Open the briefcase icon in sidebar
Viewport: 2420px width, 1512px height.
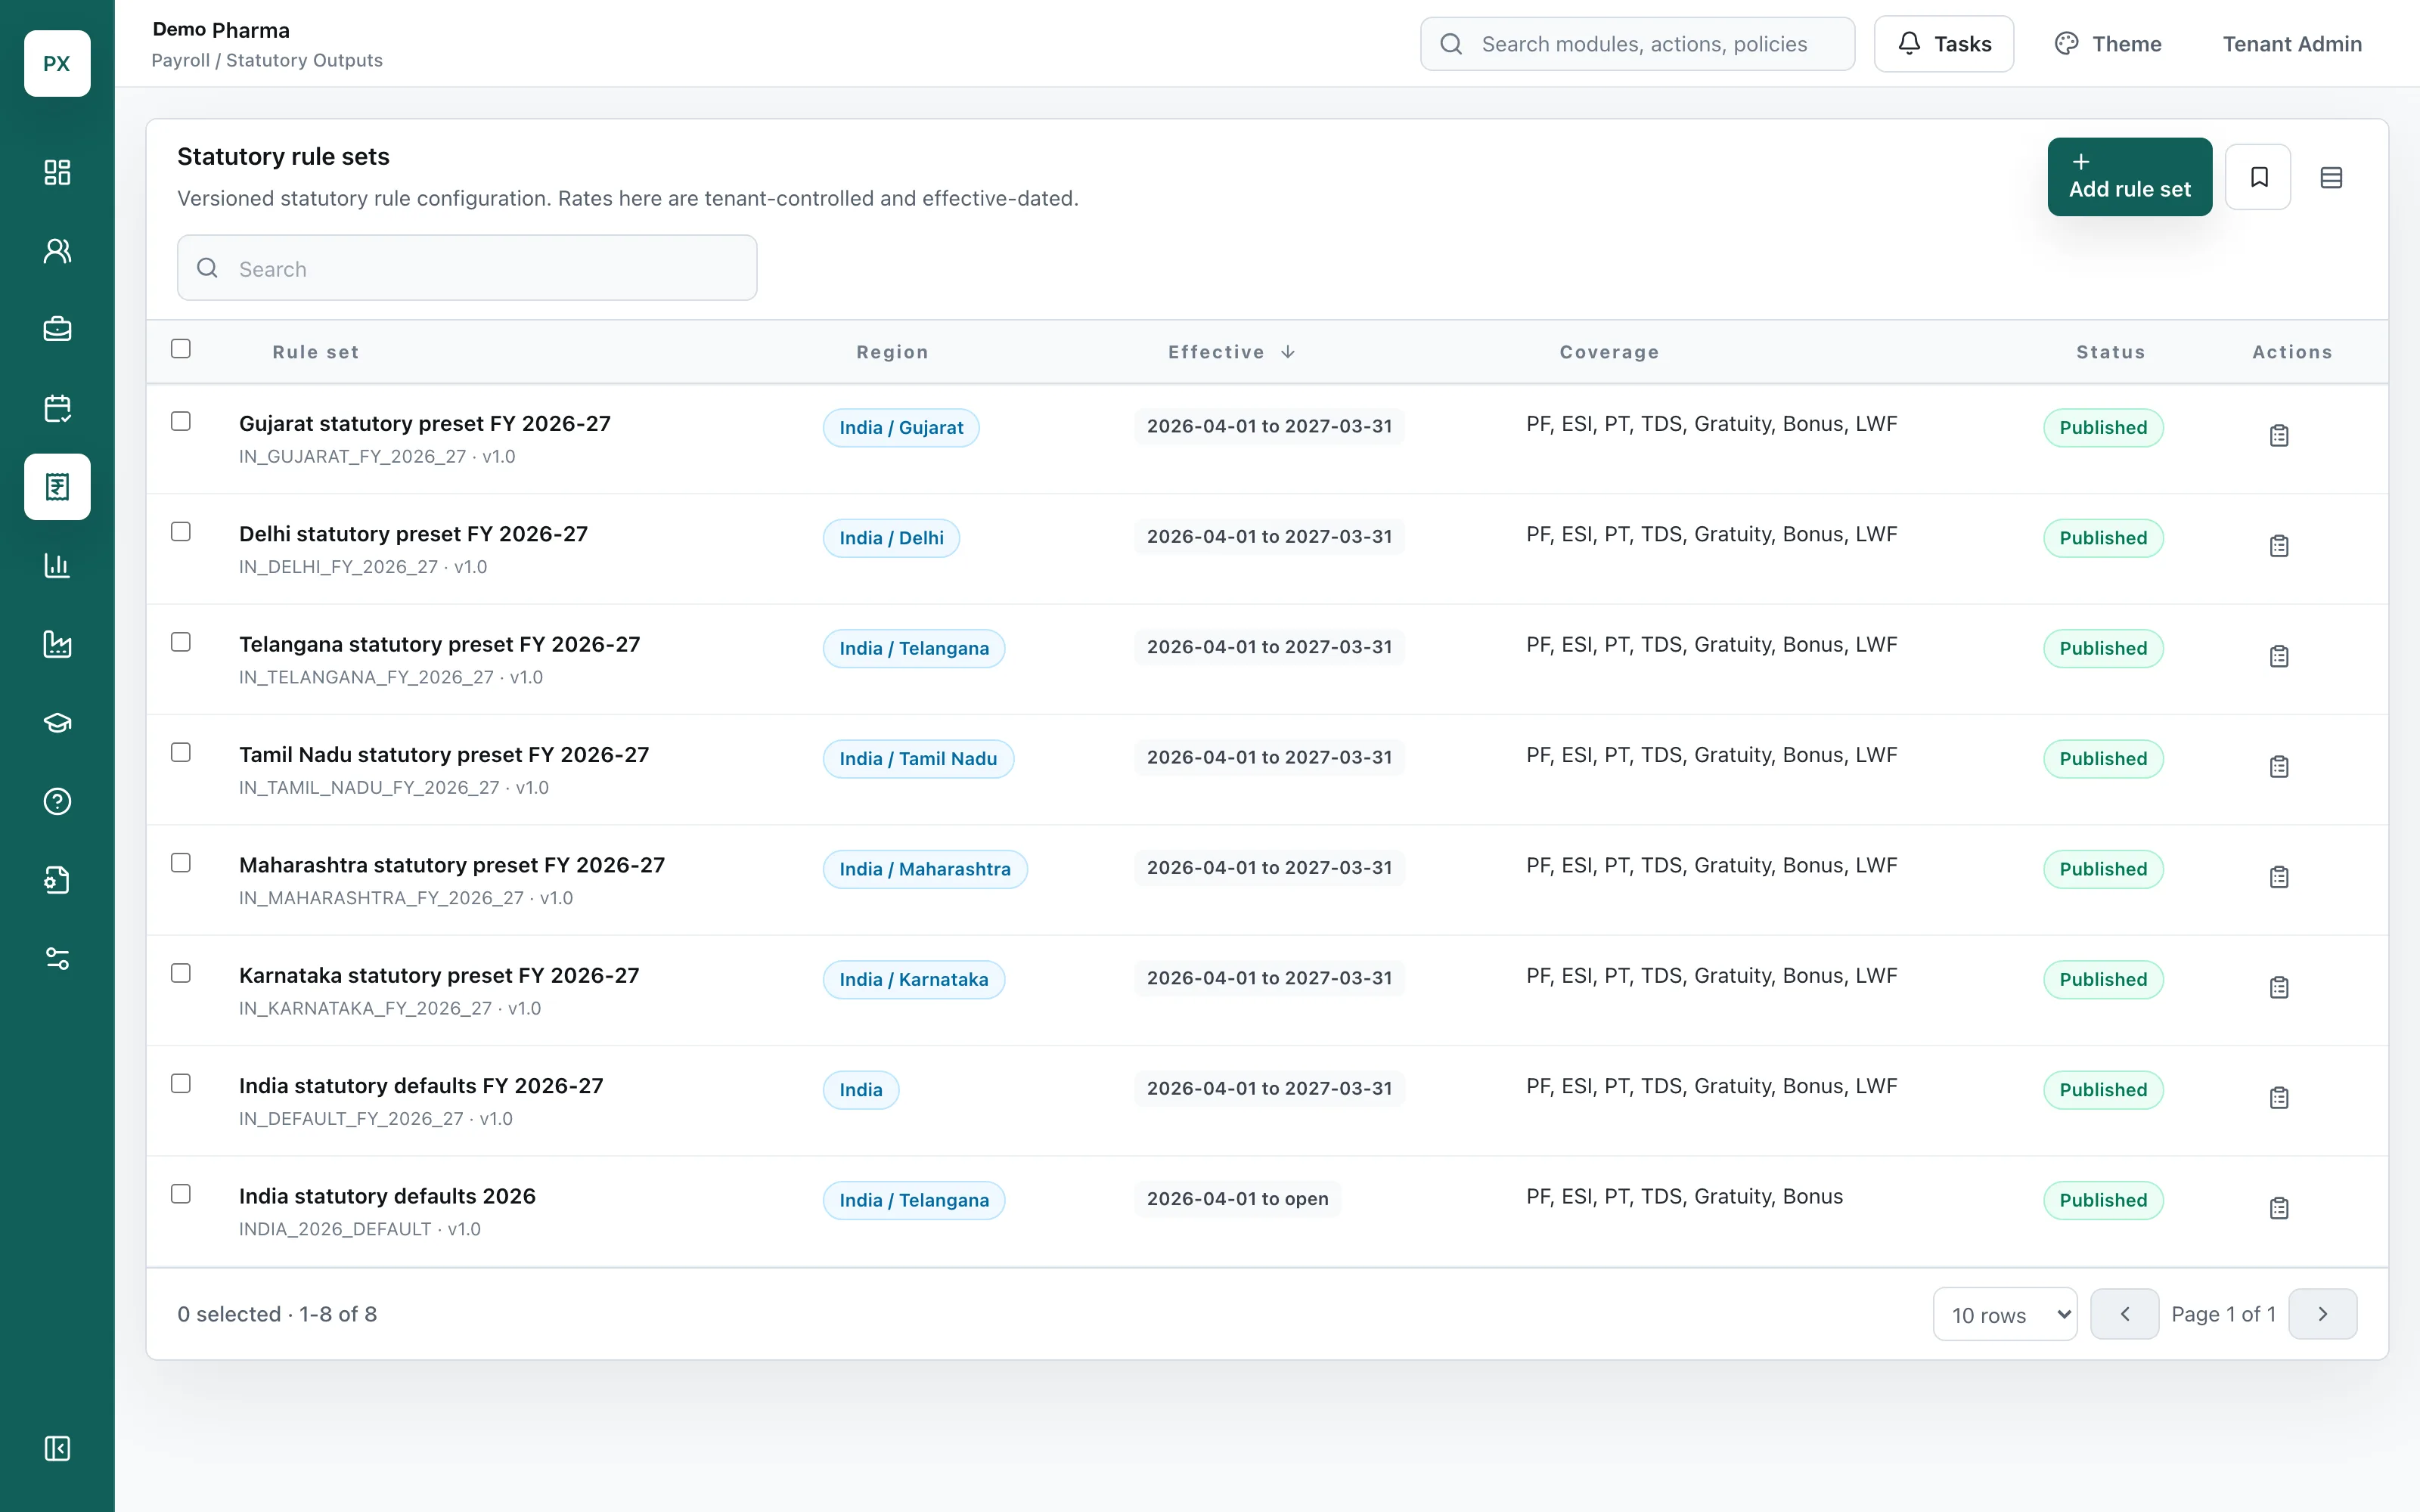coord(57,329)
